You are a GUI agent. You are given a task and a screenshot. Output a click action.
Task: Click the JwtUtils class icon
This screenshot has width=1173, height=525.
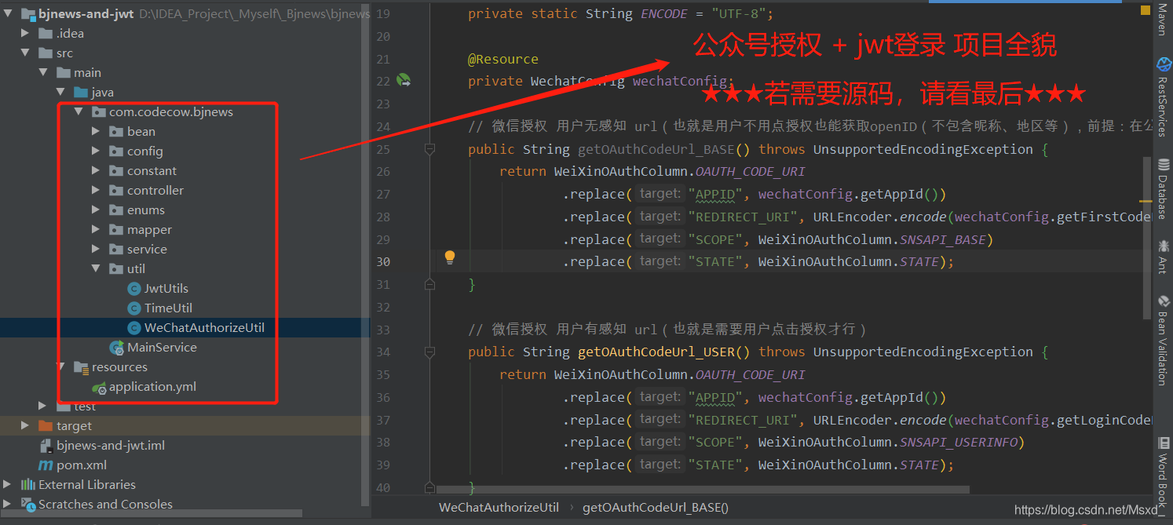(x=133, y=289)
